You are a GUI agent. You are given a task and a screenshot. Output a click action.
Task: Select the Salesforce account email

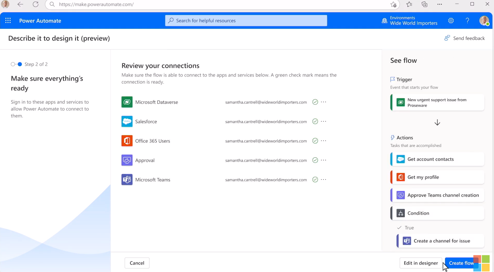266,122
